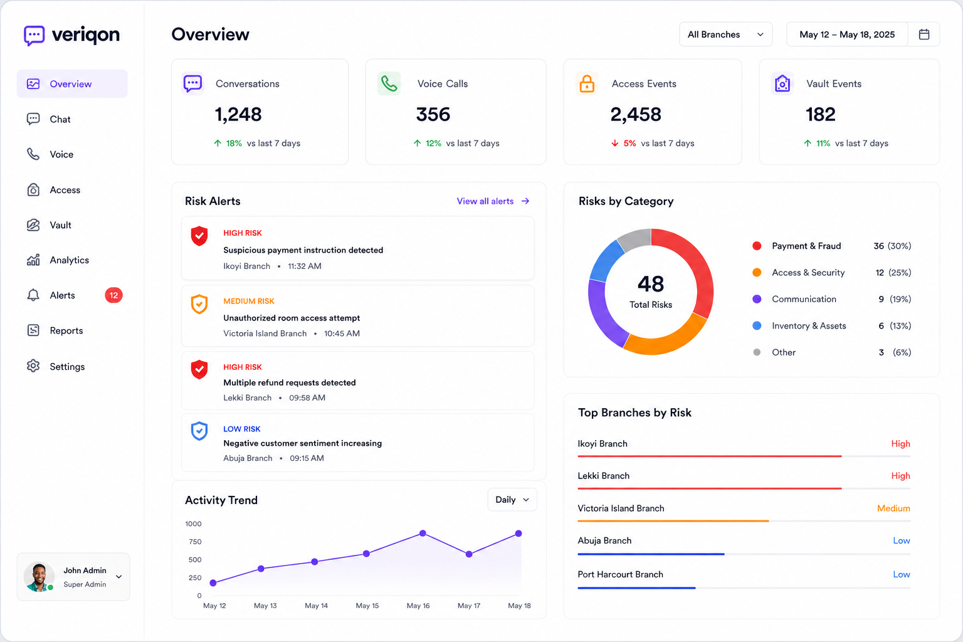This screenshot has height=642, width=963.
Task: Click John Admin's profile avatar
Action: pos(39,577)
